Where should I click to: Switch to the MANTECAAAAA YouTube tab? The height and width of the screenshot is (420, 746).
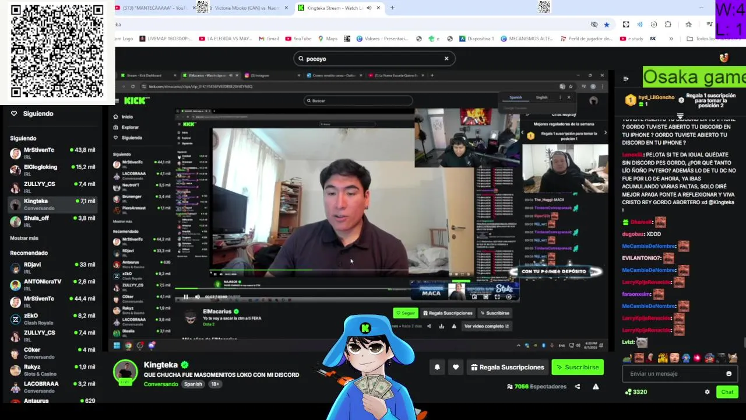tap(154, 8)
